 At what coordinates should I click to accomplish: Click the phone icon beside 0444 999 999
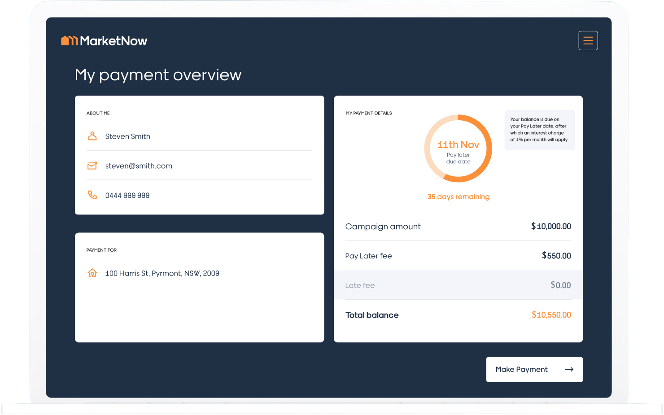click(x=92, y=195)
